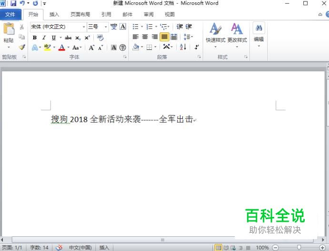The width and height of the screenshot is (329, 251).
Task: Shrink font size icon
Action: (101, 48)
